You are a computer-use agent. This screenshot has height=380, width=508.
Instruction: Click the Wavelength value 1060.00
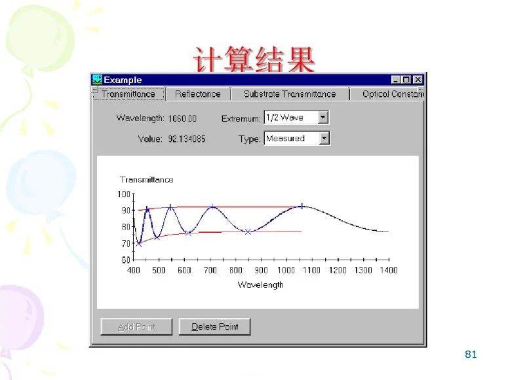[x=182, y=118]
